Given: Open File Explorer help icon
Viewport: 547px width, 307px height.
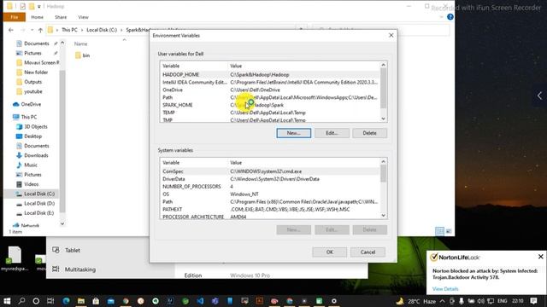Looking at the screenshot, I should coord(450,17).
